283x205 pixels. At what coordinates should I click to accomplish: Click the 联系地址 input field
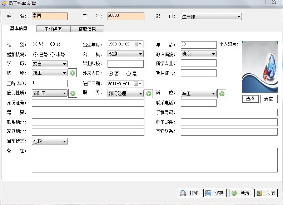point(88,122)
